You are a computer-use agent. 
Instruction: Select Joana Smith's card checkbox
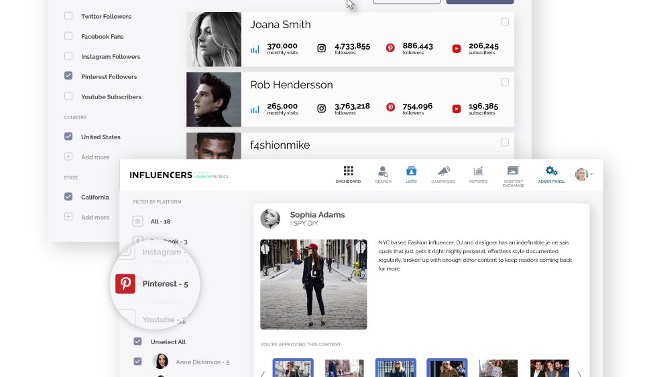coord(505,22)
